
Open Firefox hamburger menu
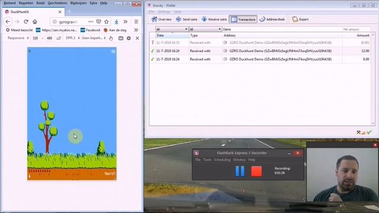136,22
